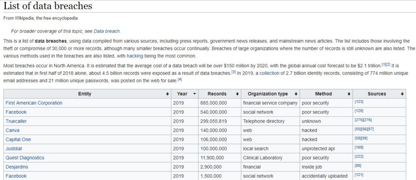Click citation [3] in the intro paragraph
Image resolution: width=416 pixels, height=180 pixels.
coord(234,72)
